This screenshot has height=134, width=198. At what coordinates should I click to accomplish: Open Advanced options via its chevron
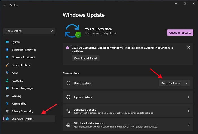click(189, 111)
